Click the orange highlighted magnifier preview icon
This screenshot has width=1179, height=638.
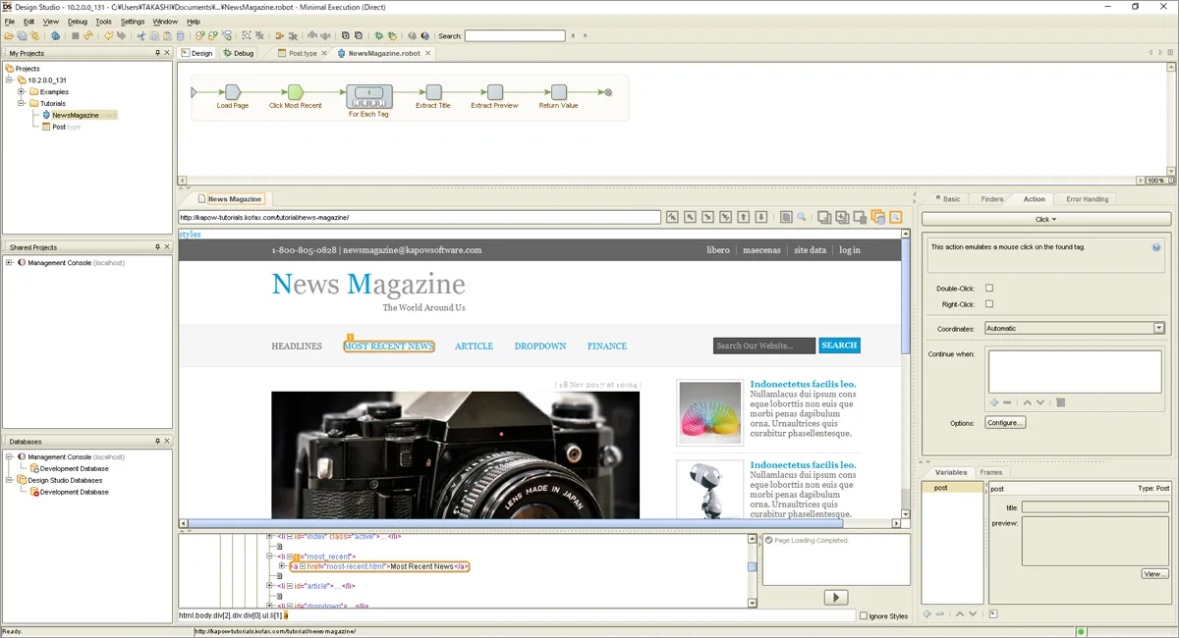pyautogui.click(x=896, y=217)
